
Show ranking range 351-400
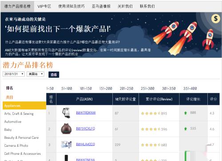point(190,89)
